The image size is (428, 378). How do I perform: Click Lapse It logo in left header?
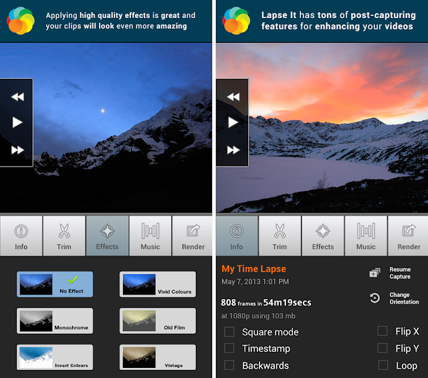21,21
